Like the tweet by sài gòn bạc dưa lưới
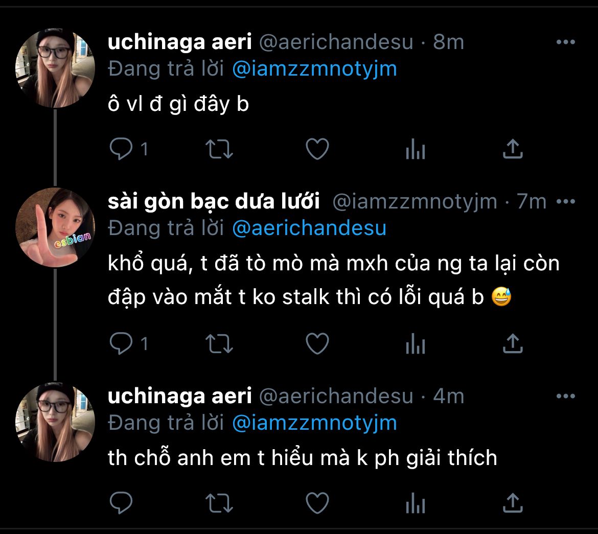This screenshot has width=598, height=534. coord(317,344)
